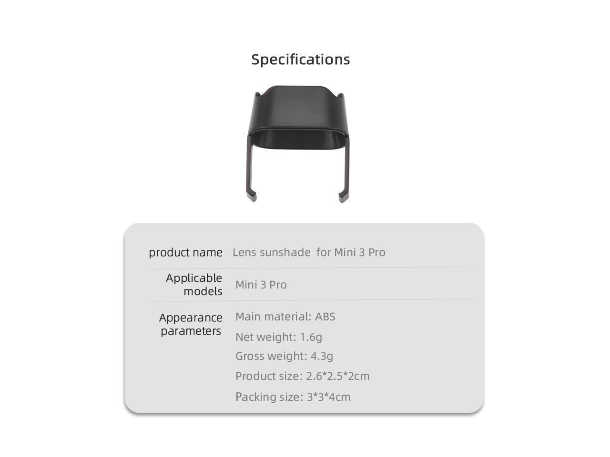The width and height of the screenshot is (610, 457).
Task: Click the "Product size: 2.6*2.5*2cm" line
Action: [302, 376]
